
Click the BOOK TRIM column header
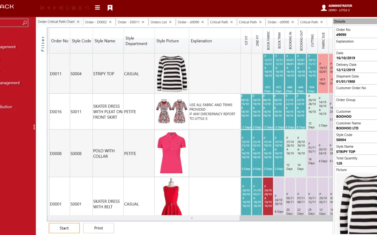(x=279, y=41)
